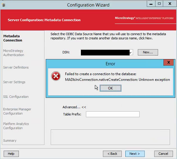Select the Metadata Connection step
This screenshot has height=159, width=177.
click(x=13, y=38)
